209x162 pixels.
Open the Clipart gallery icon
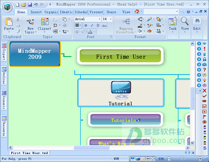pyautogui.click(x=45, y=22)
